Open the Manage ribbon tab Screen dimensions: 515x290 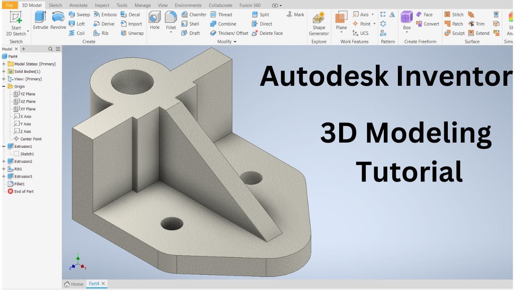click(142, 5)
